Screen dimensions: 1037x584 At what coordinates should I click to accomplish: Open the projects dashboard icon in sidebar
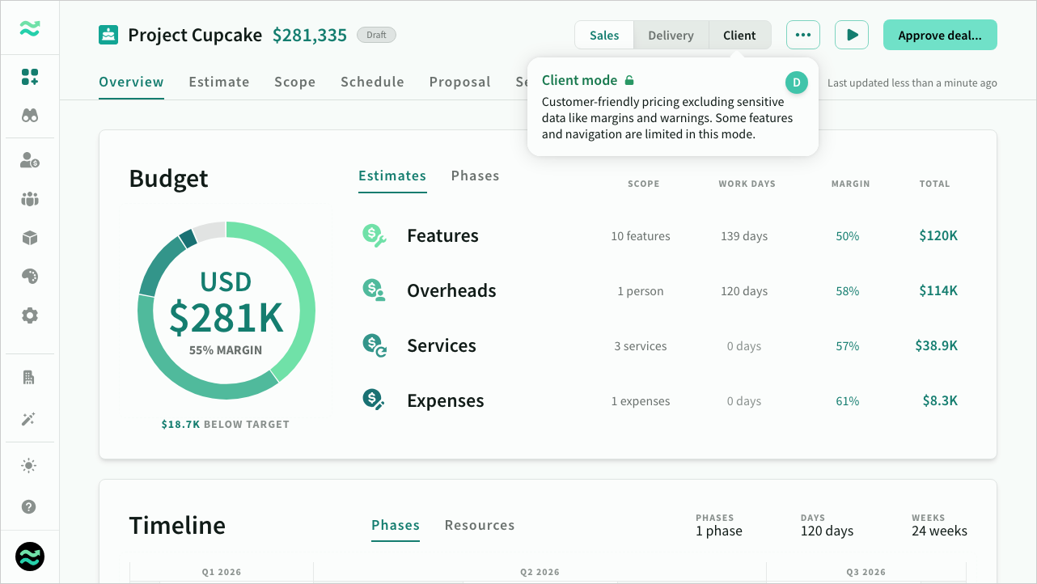[29, 76]
